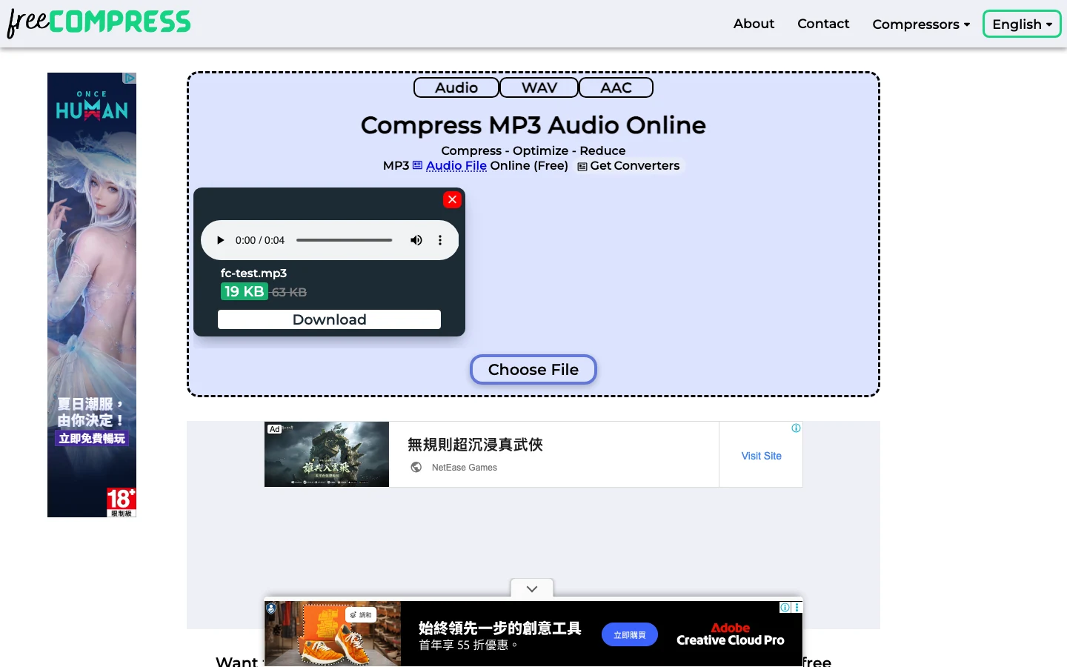Click the NetEase Games globe icon

[x=416, y=467]
